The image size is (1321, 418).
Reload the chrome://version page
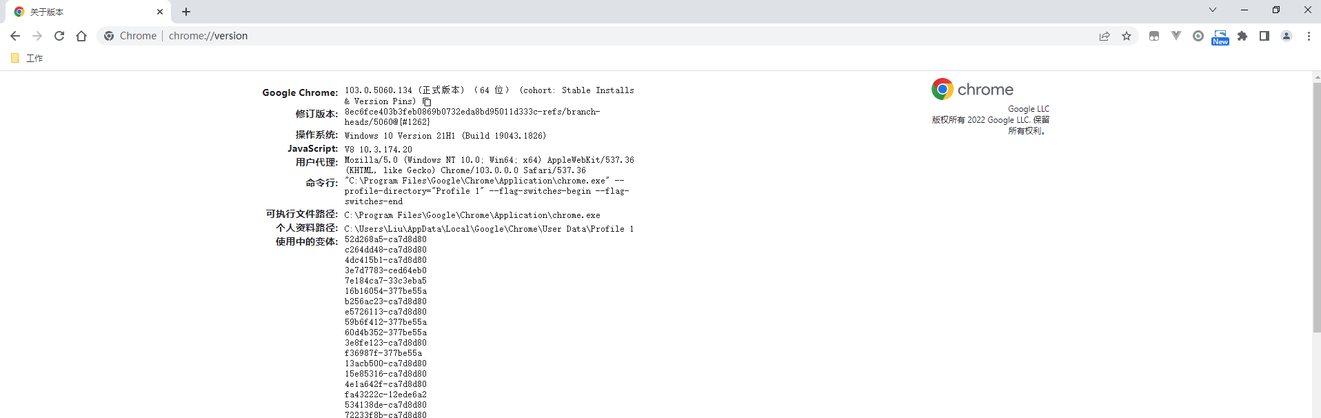pyautogui.click(x=59, y=36)
